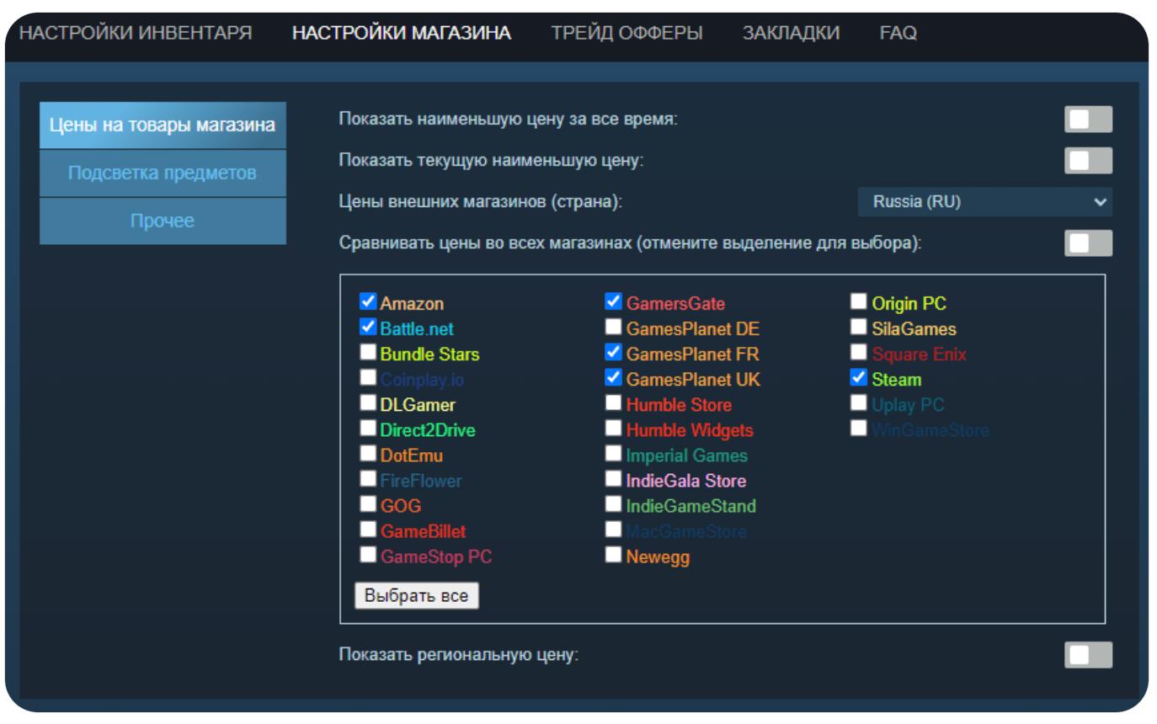
Task: Check the Bundle Stars checkbox
Action: (368, 352)
